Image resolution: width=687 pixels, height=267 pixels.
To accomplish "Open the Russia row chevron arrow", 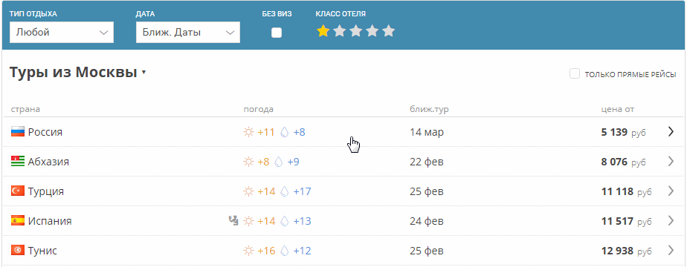I will (671, 131).
